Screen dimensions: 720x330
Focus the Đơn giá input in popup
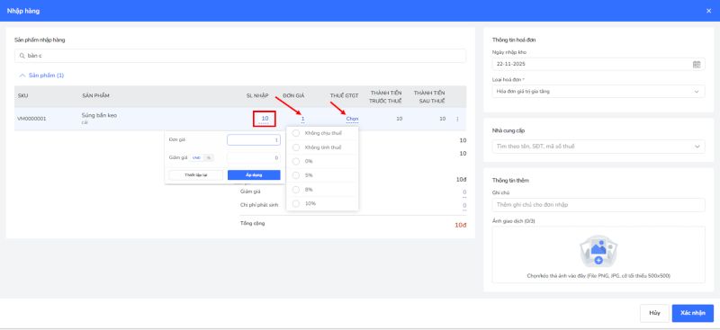pos(254,140)
